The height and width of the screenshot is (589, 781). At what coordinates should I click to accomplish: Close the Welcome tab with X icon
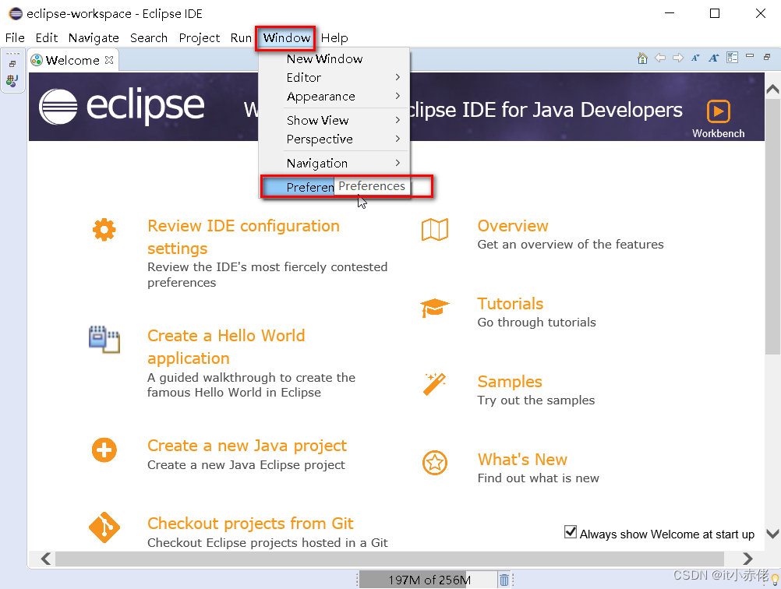coord(109,60)
